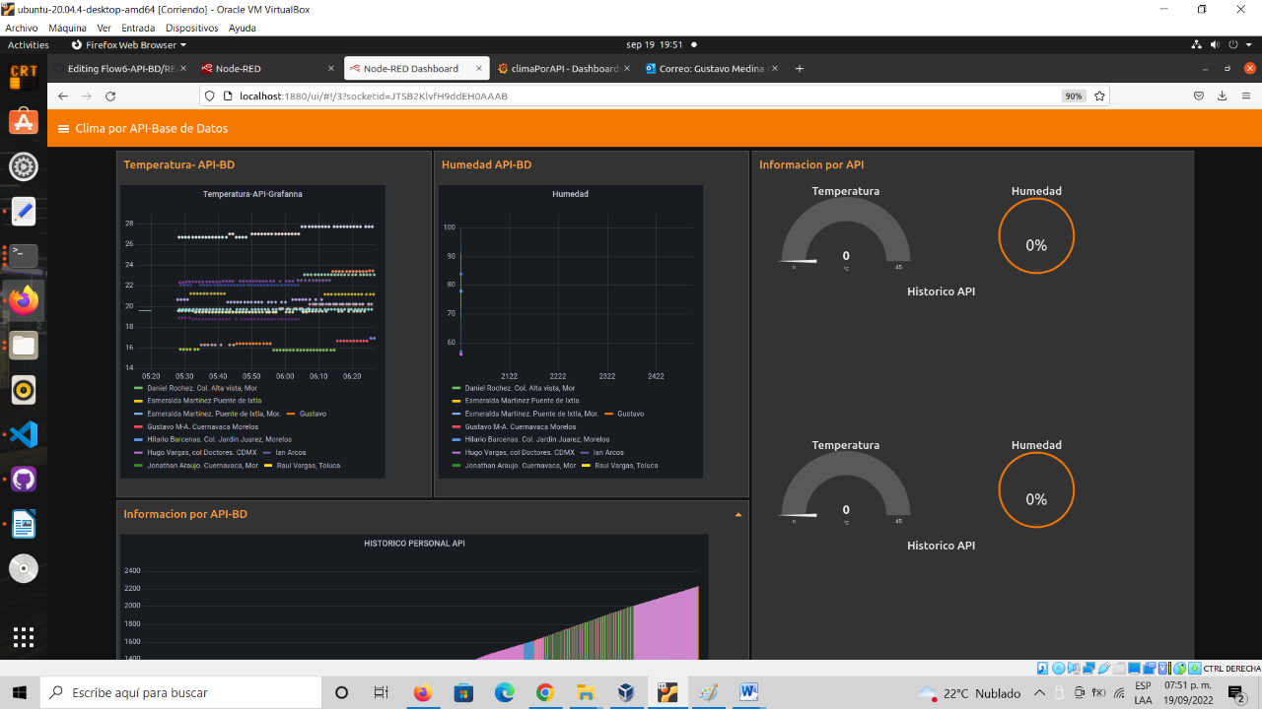Switch to the climaPorAPI - Dashboard tab
The width and height of the screenshot is (1262, 709).
(x=562, y=68)
